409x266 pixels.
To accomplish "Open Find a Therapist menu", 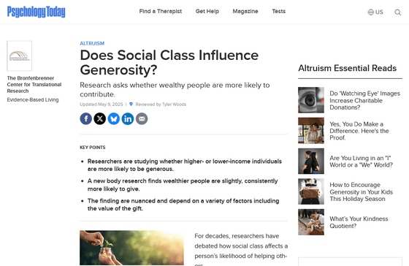I will tap(161, 11).
